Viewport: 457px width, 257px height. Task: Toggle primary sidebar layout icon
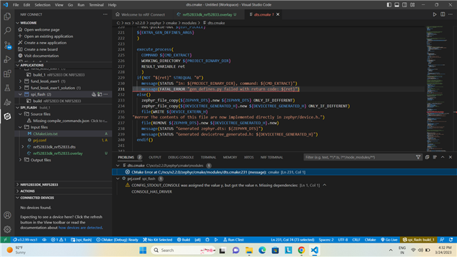tap(389, 5)
